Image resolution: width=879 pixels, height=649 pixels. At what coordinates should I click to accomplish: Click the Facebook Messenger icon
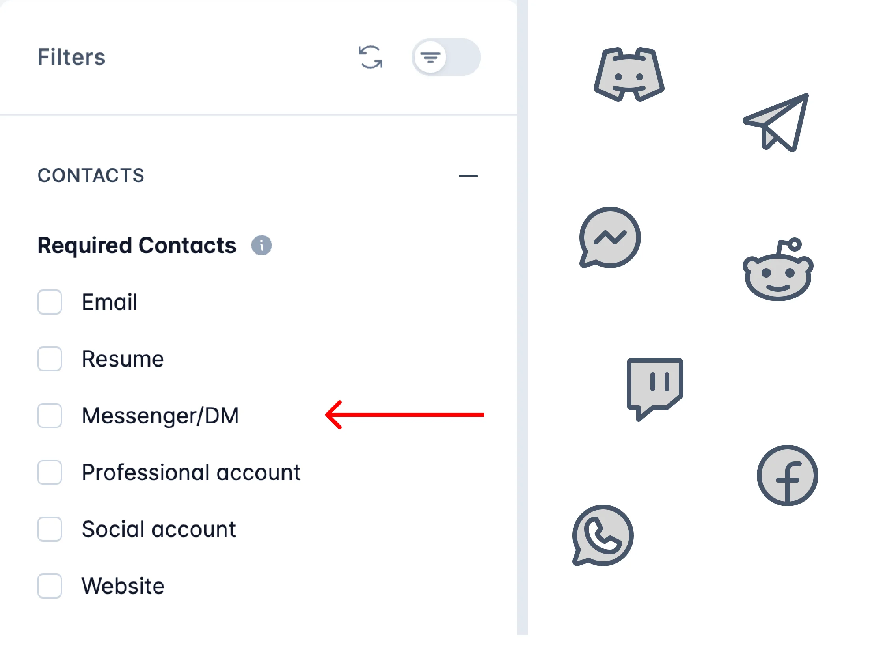point(610,237)
